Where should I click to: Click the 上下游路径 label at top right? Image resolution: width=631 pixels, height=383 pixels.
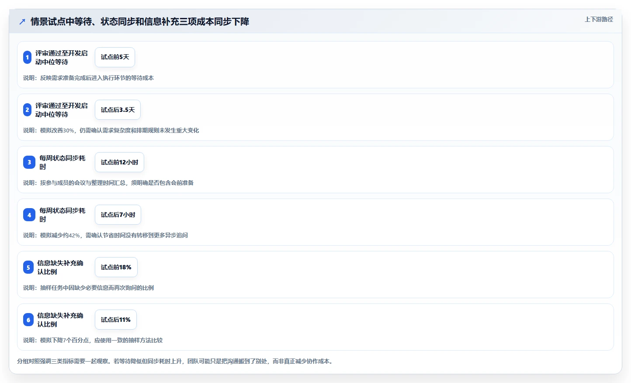pos(599,19)
